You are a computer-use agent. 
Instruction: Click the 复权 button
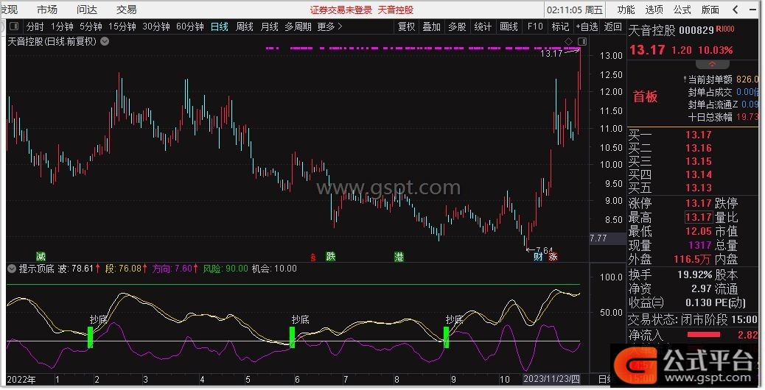(406, 26)
